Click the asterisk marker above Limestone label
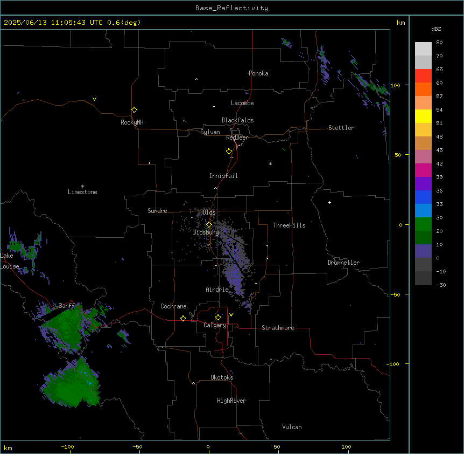Viewport: 464px width, 454px height. click(x=82, y=187)
